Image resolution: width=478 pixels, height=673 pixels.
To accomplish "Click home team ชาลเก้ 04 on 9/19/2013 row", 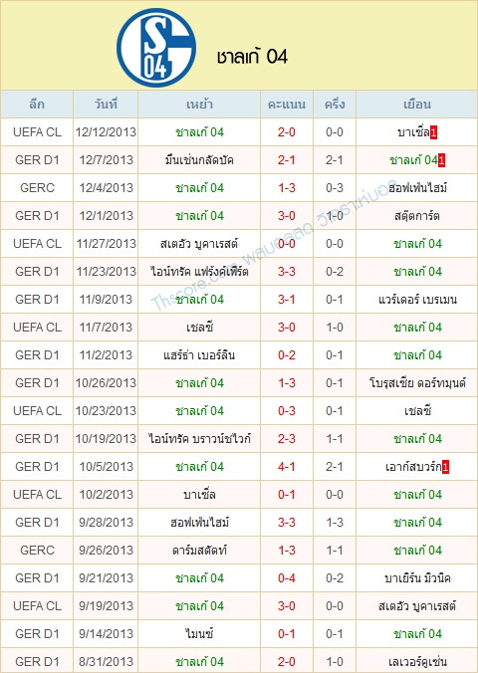I will (x=199, y=606).
